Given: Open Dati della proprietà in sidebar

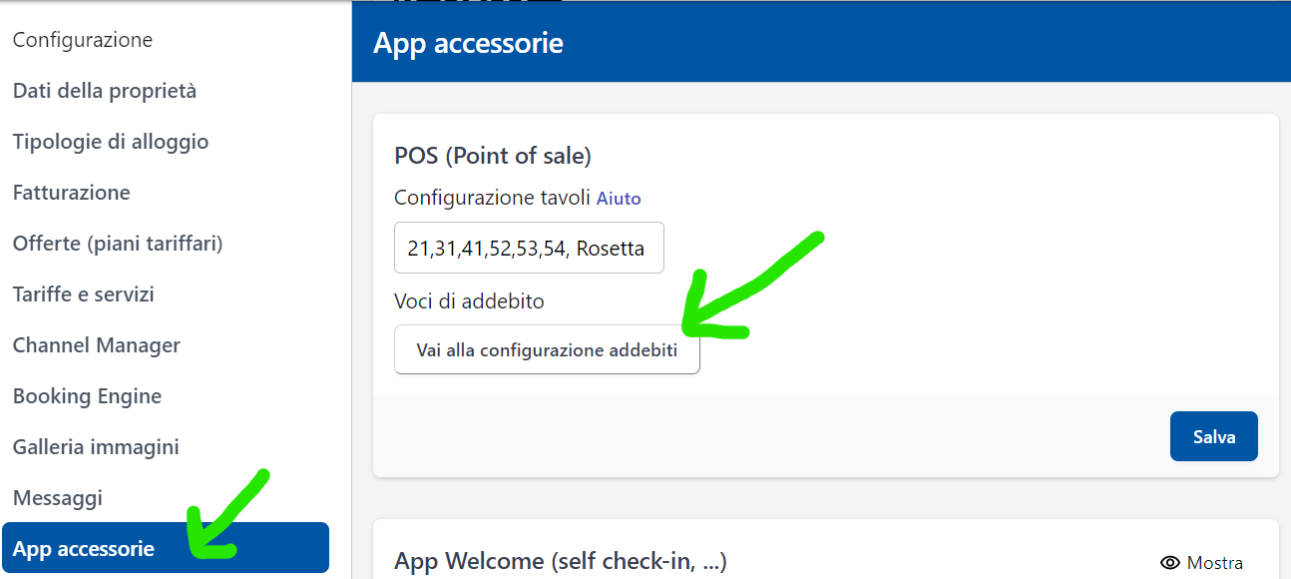Looking at the screenshot, I should click(x=105, y=91).
